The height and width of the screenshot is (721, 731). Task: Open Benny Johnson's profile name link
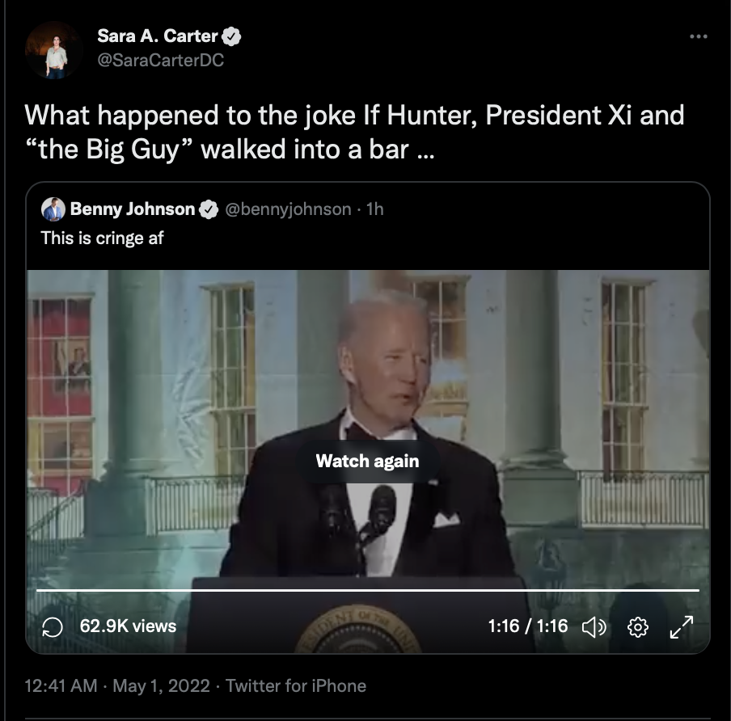pyautogui.click(x=133, y=209)
